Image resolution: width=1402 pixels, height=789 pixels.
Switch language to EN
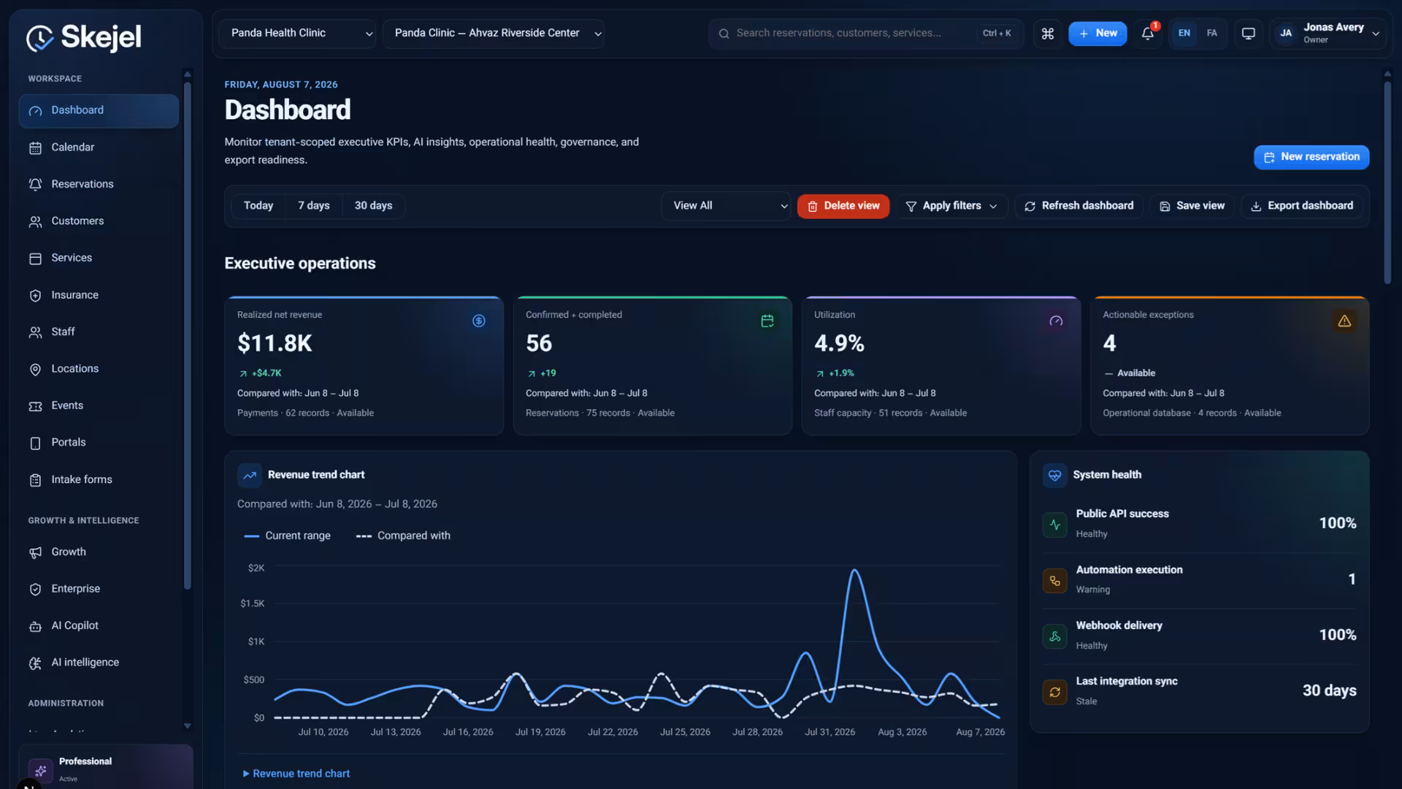[1184, 34]
